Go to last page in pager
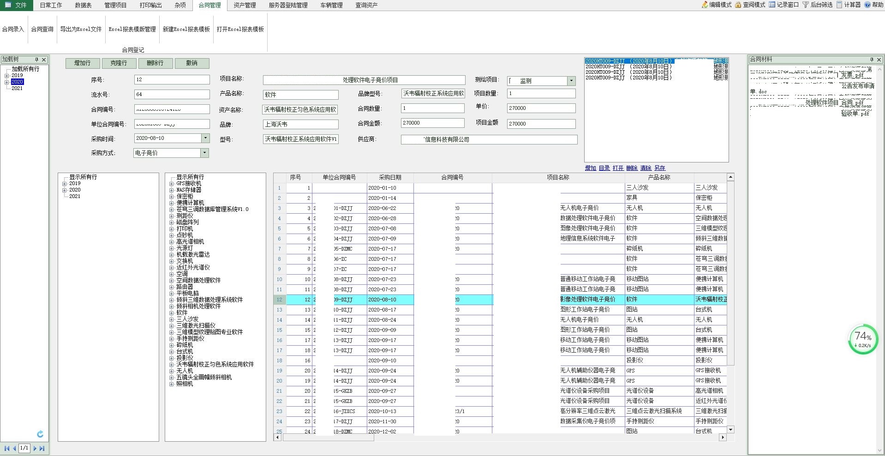 [x=42, y=448]
